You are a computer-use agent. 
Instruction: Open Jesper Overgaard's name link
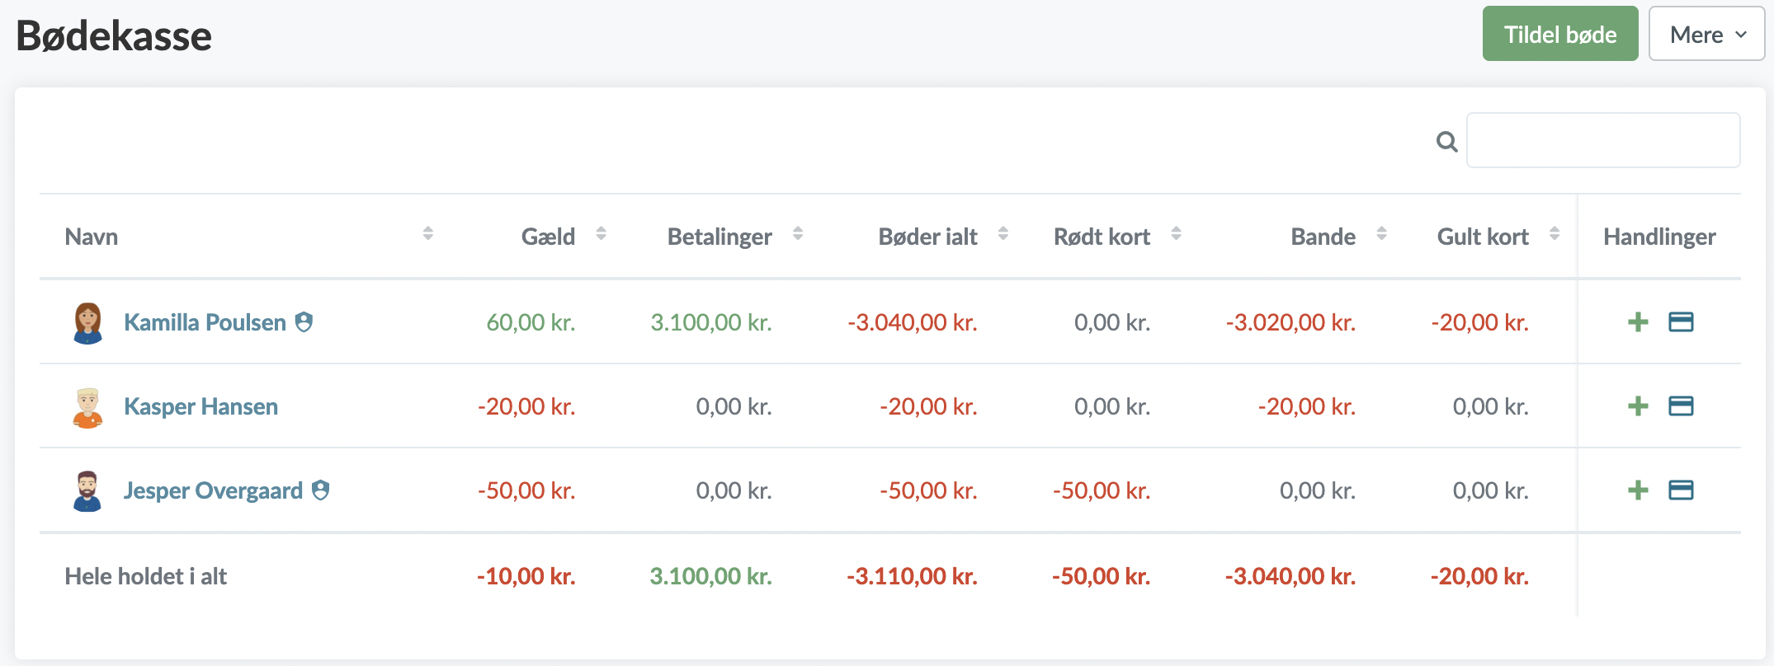(x=213, y=490)
